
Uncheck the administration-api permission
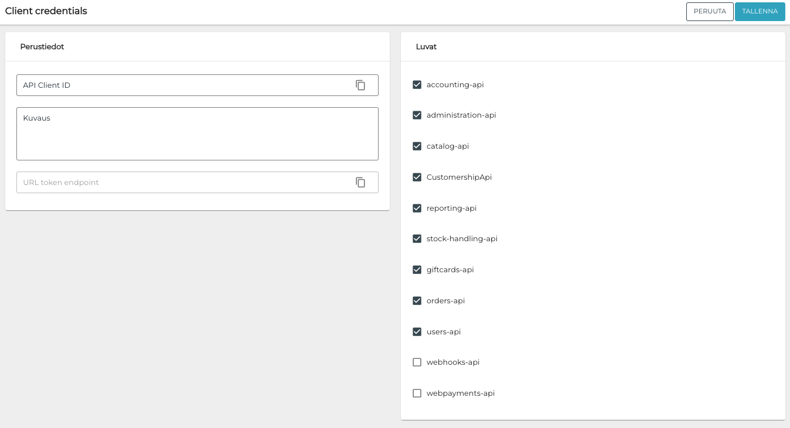[x=417, y=115]
